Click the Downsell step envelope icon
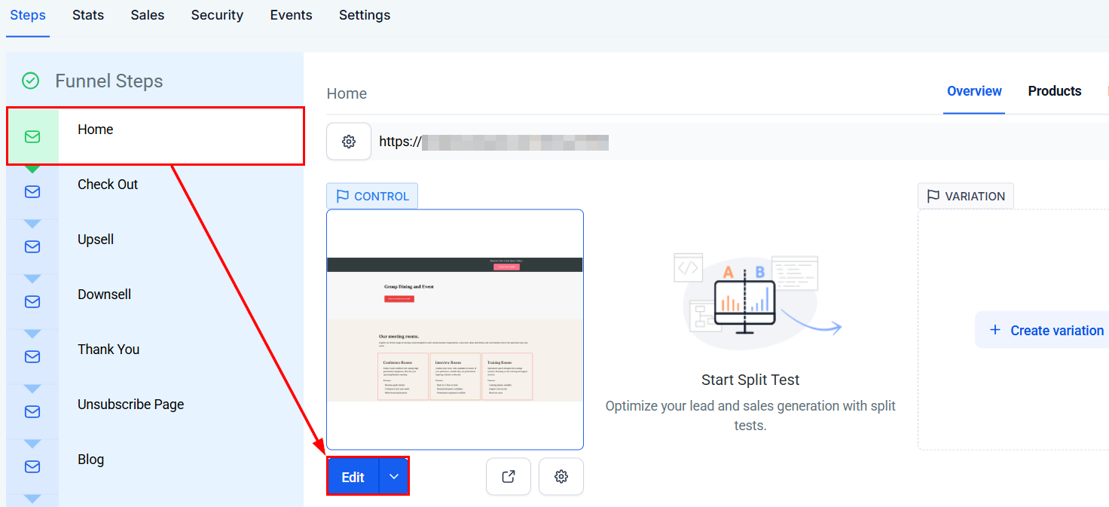 32,302
